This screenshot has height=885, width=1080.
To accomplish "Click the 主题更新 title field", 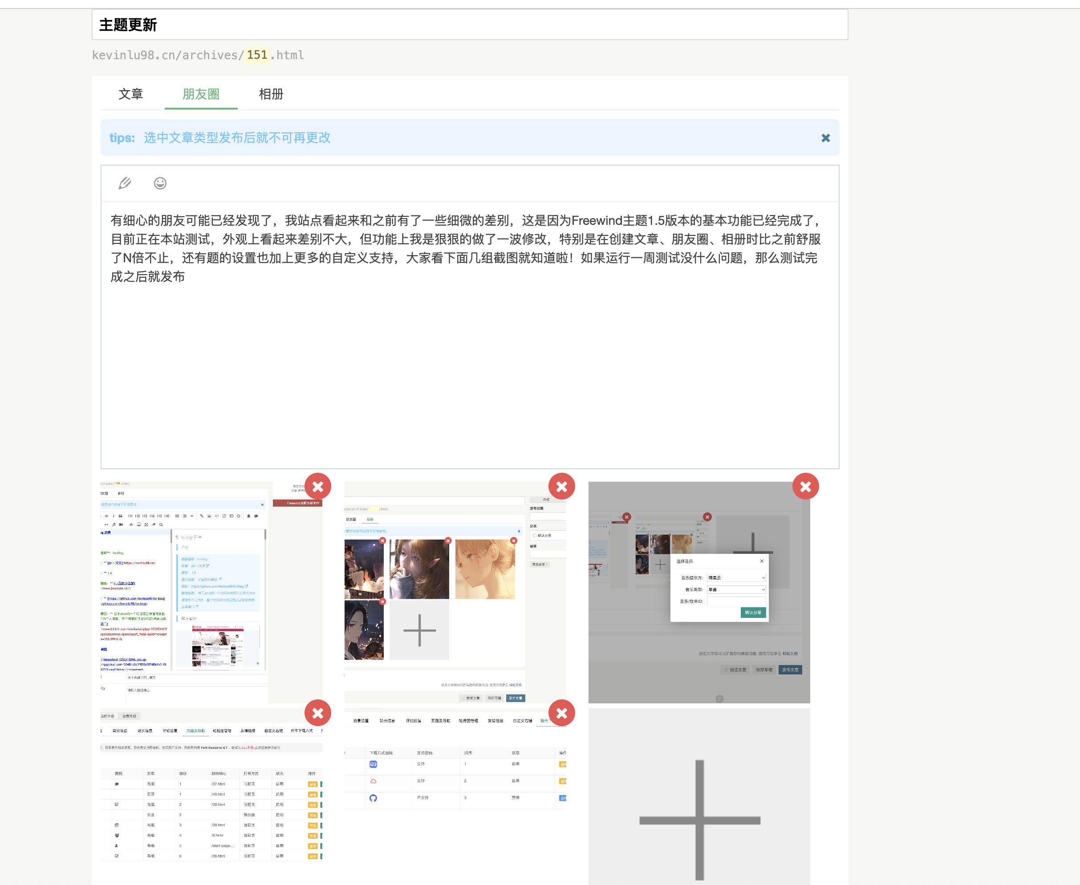I will [469, 24].
